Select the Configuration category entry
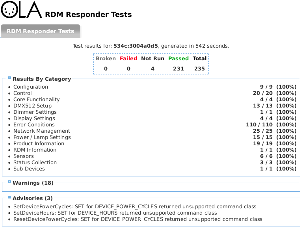Image resolution: width=303 pixels, height=228 pixels. click(30, 87)
